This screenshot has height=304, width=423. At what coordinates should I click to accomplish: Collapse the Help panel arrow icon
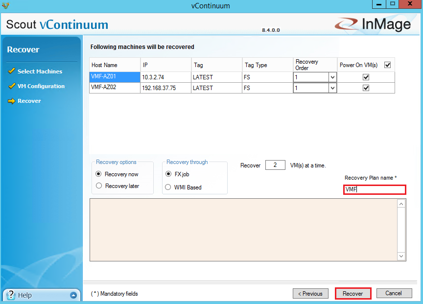[x=73, y=295]
